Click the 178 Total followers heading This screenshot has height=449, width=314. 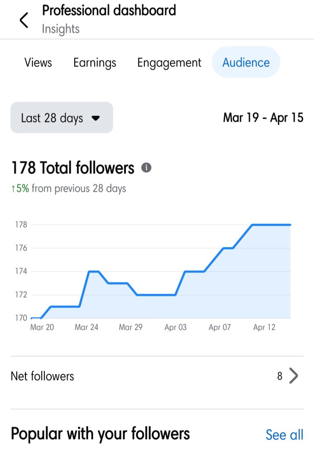[x=73, y=168]
